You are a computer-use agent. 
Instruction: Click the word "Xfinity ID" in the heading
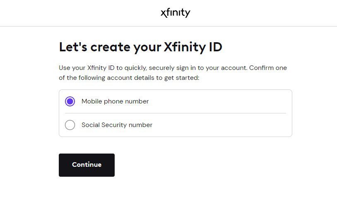(193, 47)
